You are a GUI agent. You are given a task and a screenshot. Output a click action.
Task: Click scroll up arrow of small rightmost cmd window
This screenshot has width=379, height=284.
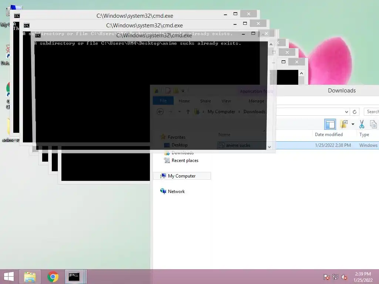[301, 73]
